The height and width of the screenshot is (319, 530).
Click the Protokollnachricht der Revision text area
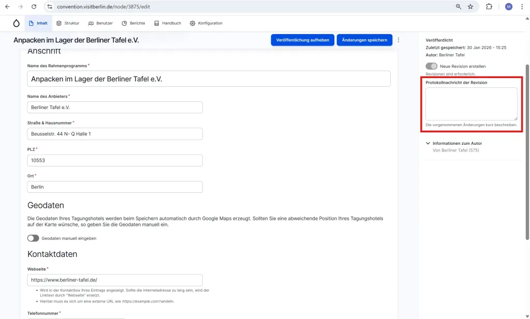(x=471, y=103)
